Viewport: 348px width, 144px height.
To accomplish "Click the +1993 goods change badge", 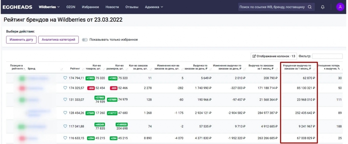I will click(90, 78).
